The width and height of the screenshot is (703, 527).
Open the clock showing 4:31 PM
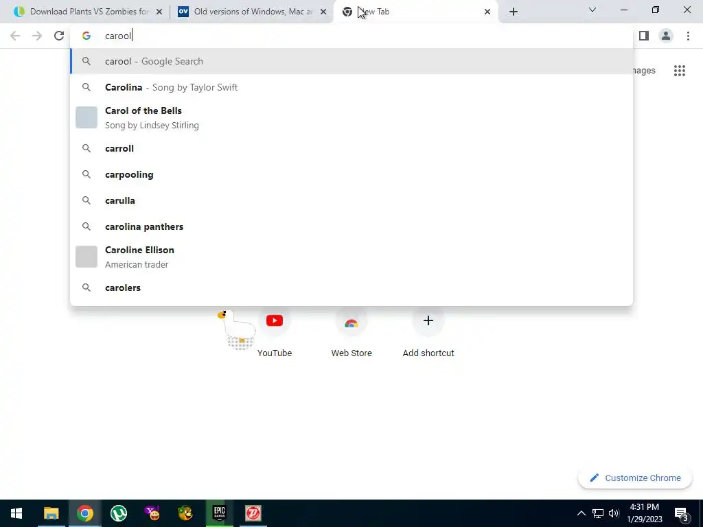tap(645, 513)
